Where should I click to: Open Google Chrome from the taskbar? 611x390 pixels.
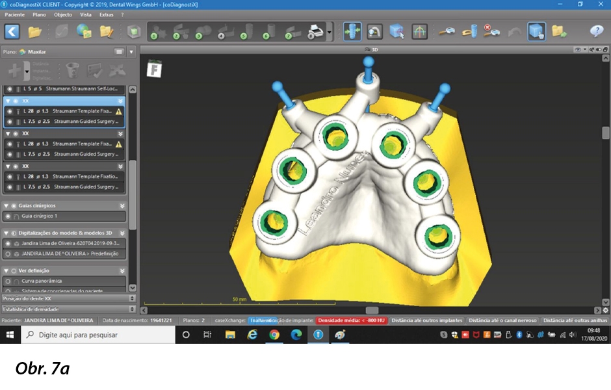coord(274,335)
